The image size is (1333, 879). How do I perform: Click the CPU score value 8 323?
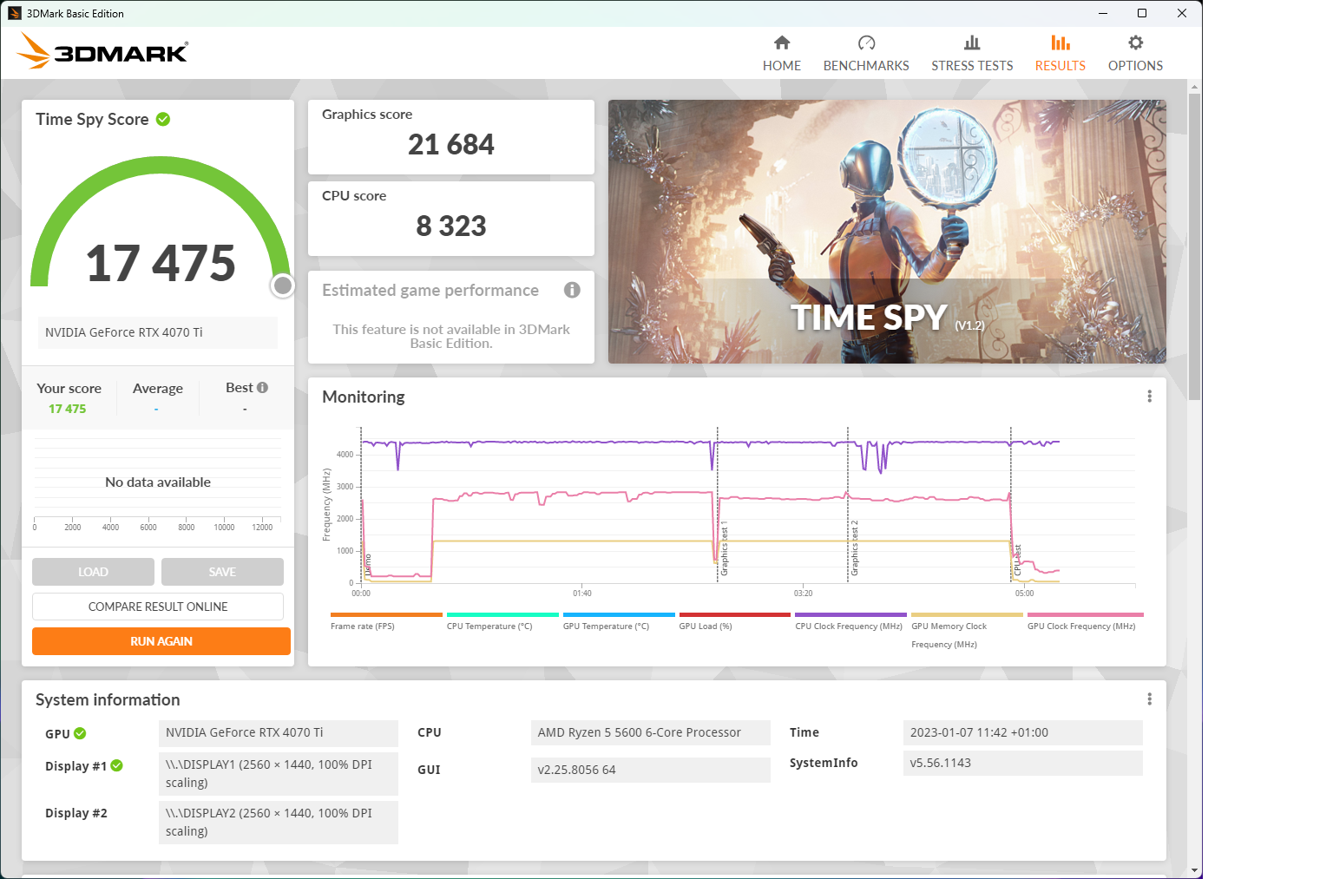click(451, 226)
